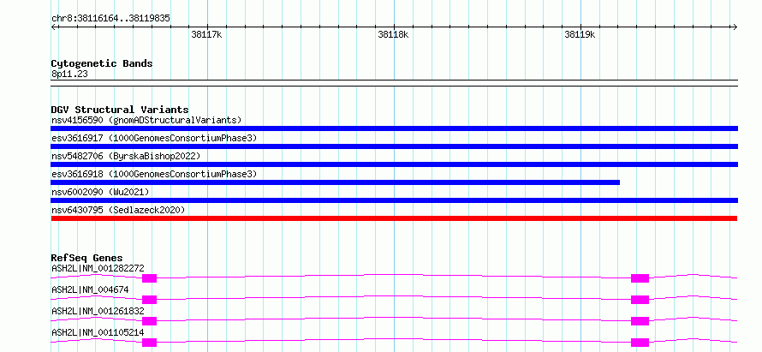Click the blue bar for nsv6002090
762x352 pixels.
tap(394, 200)
